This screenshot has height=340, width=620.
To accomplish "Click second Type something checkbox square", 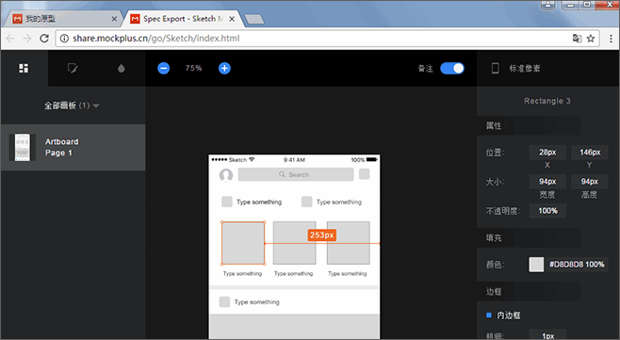I will click(307, 202).
